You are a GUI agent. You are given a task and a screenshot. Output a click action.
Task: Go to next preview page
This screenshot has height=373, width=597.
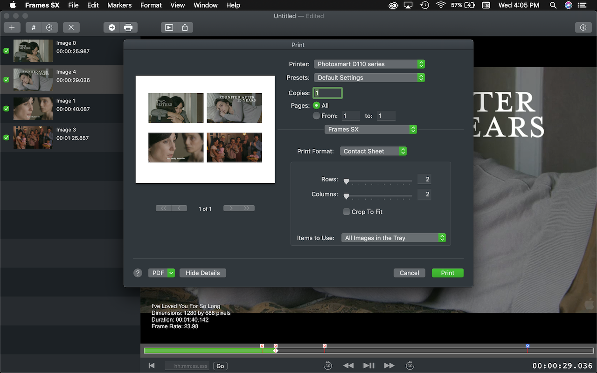[231, 208]
